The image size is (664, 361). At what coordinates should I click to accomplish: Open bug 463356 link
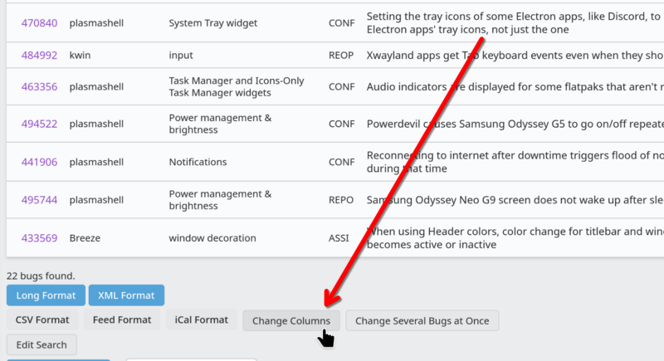click(39, 87)
